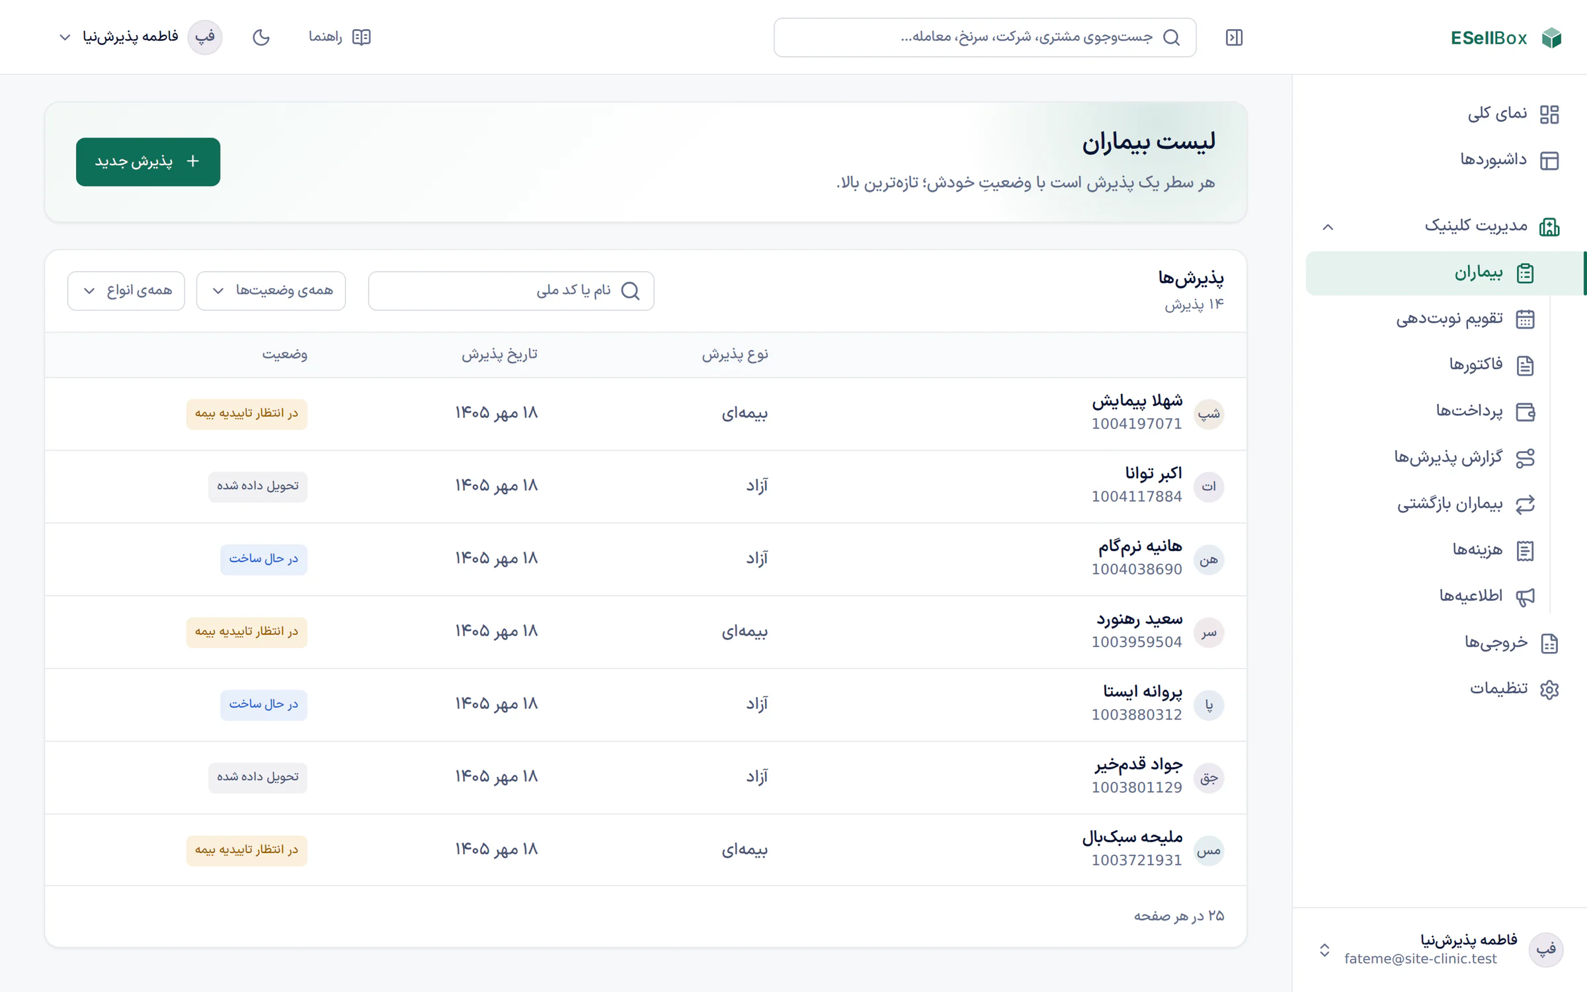Open the بیماران بازگشتی repeat icon
The width and height of the screenshot is (1587, 992).
(1525, 505)
